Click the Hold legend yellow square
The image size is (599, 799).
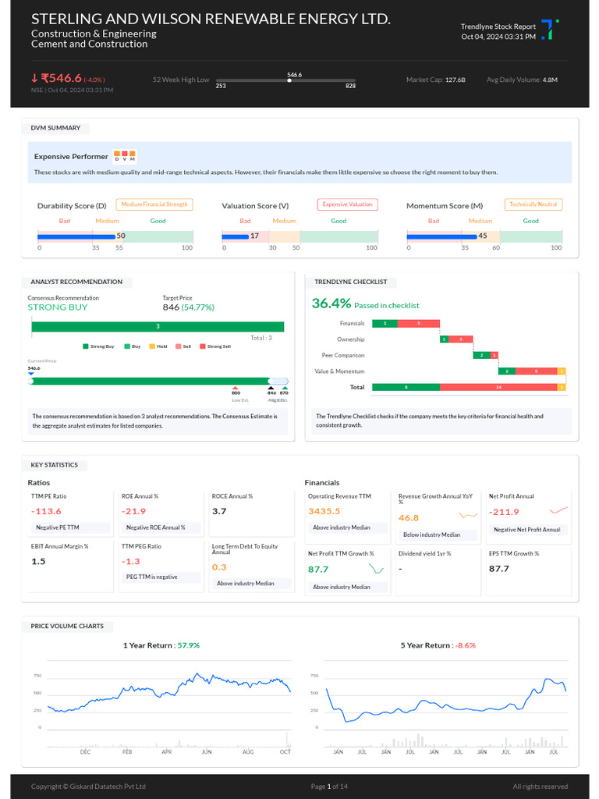(x=152, y=346)
